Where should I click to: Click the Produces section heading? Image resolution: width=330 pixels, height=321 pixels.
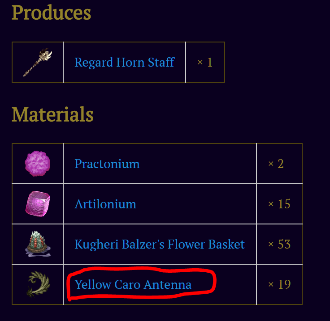[51, 13]
